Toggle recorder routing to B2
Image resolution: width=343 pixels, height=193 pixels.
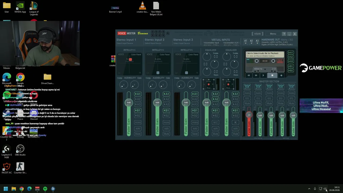click(290, 70)
